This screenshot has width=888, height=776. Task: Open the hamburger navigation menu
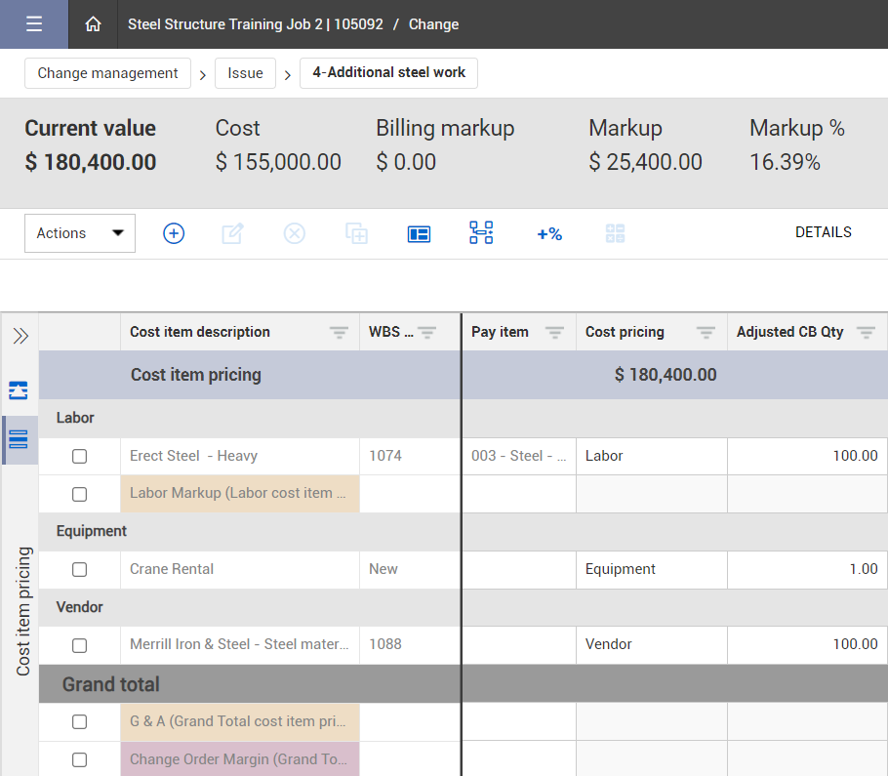pyautogui.click(x=34, y=24)
